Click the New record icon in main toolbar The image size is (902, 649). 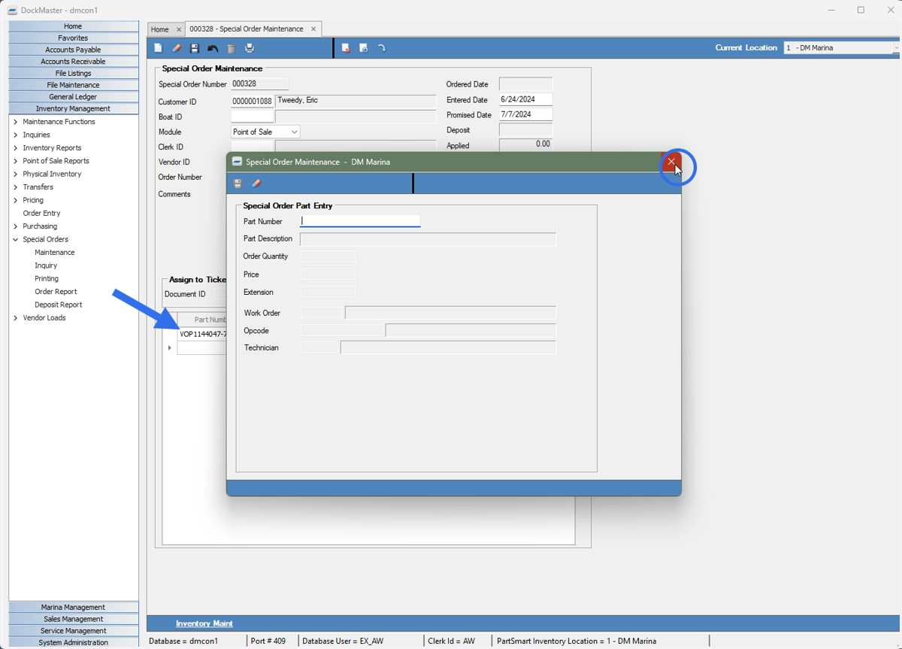coord(158,48)
